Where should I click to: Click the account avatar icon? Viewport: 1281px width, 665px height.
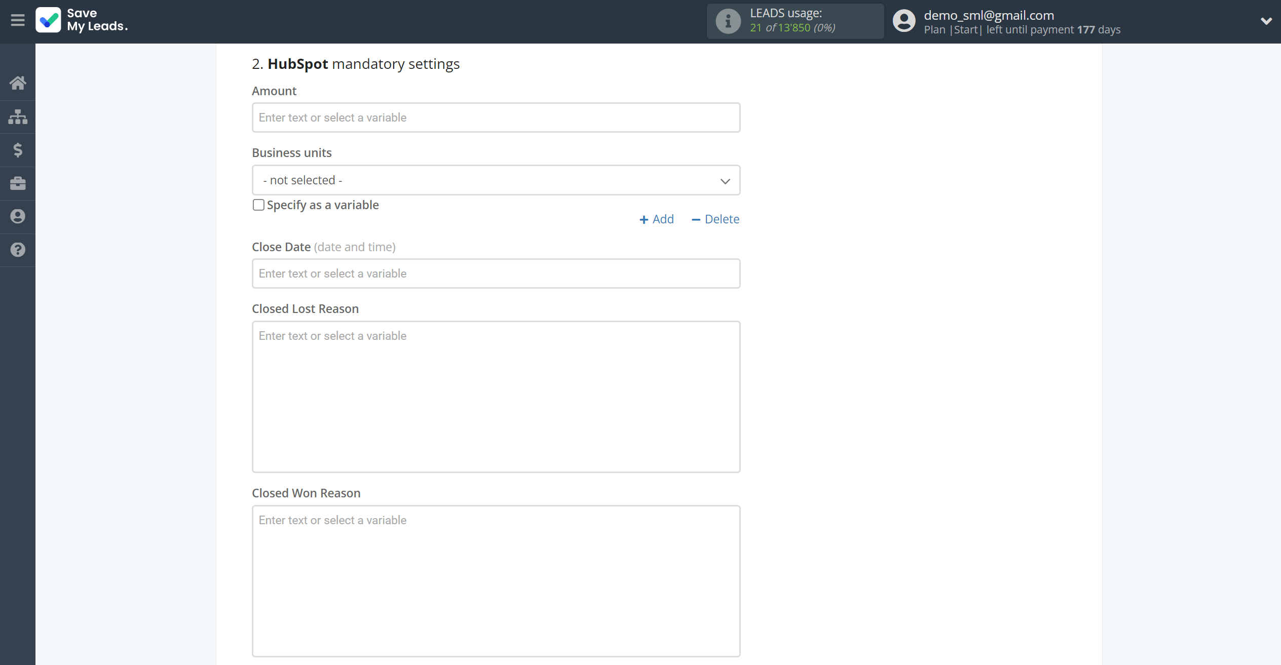point(904,21)
